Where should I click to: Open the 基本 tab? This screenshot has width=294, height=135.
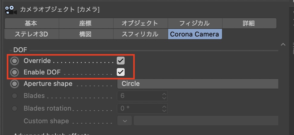(x=31, y=23)
